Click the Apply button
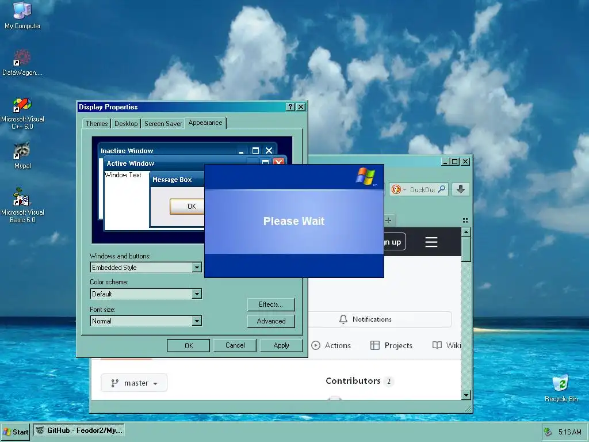Image resolution: width=589 pixels, height=442 pixels. tap(281, 345)
